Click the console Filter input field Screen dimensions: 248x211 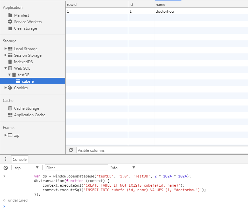point(76,168)
